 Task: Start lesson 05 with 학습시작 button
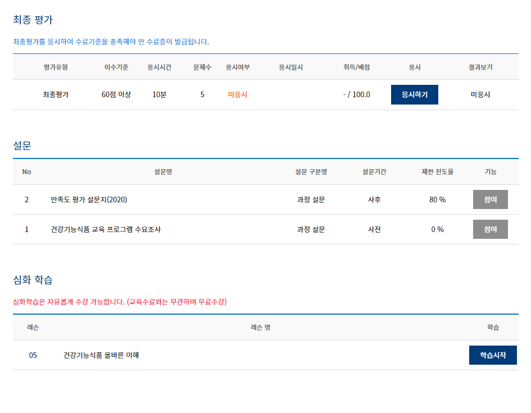[493, 355]
